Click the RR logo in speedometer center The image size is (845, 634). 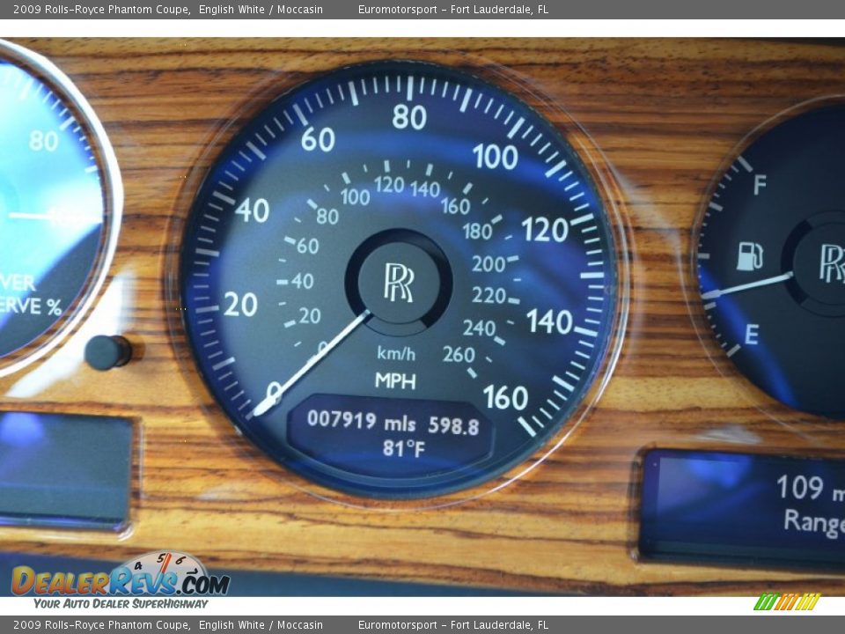(398, 283)
